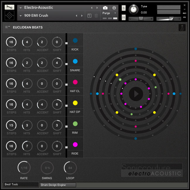Select next preset after 909 EMI Crush
The width and height of the screenshot is (190, 190).
pyautogui.click(x=82, y=16)
